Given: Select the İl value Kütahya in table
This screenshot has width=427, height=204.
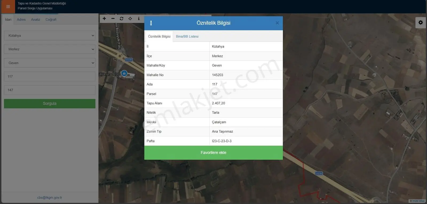Looking at the screenshot, I should click(x=218, y=46).
